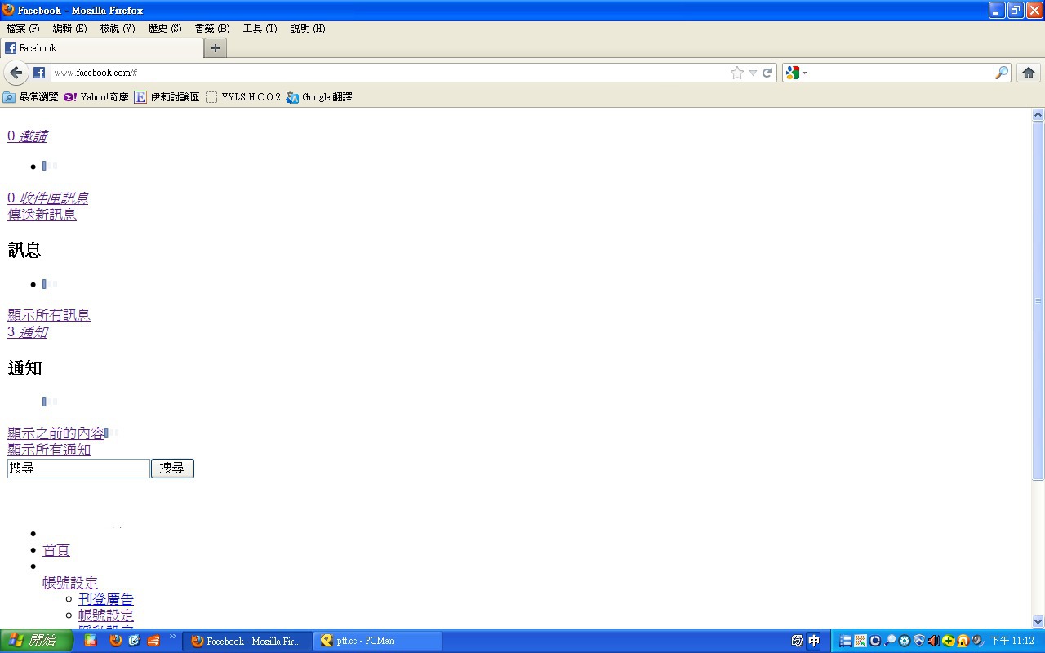This screenshot has height=653, width=1045.
Task: Click the 帳號設定 sub-item under 刊登廣告
Action: tap(106, 615)
